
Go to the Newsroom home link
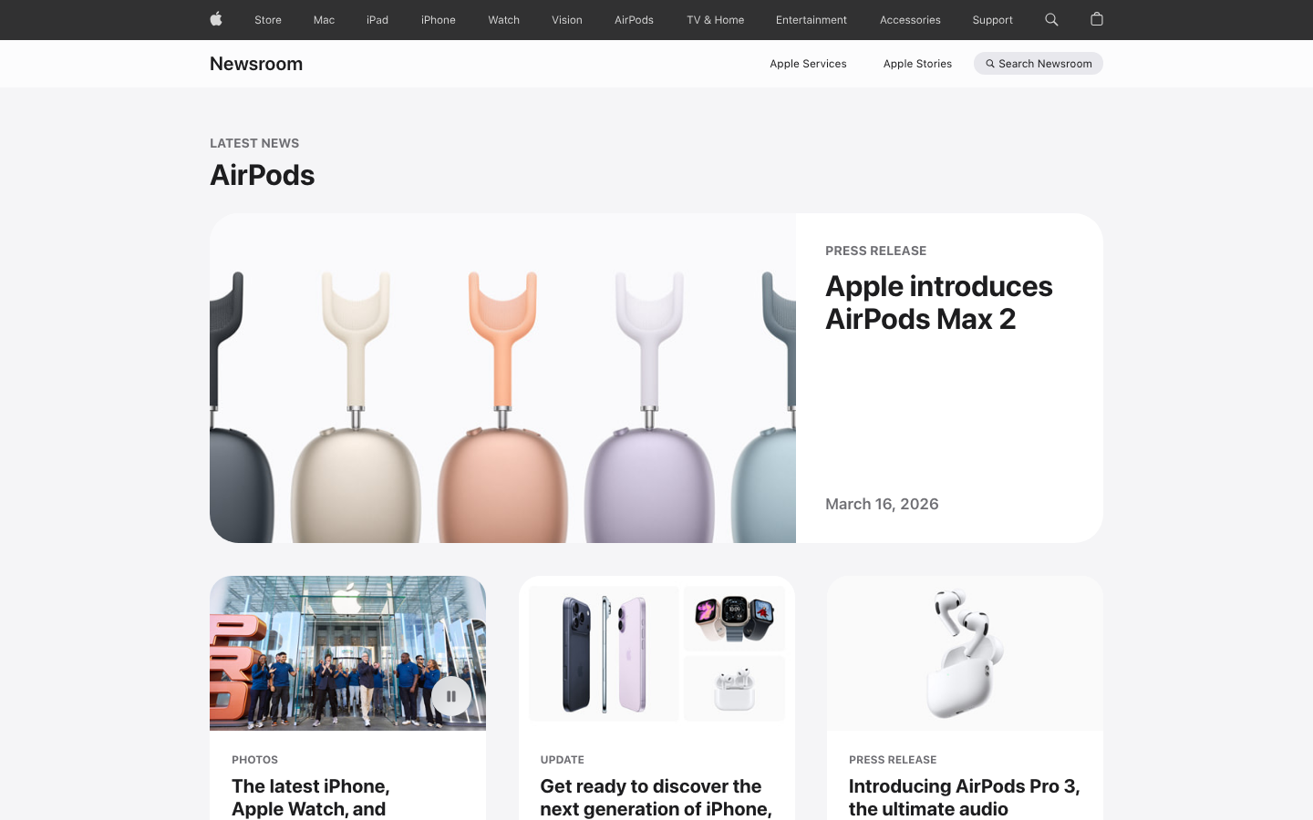256,64
